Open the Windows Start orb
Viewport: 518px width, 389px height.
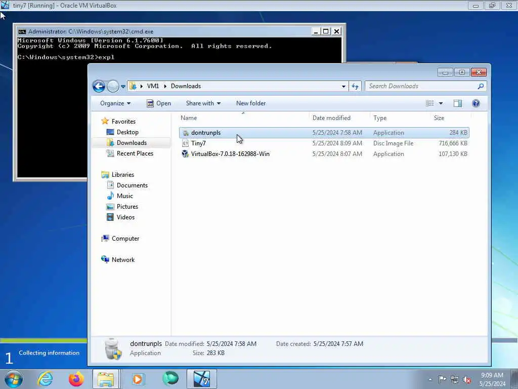(14, 379)
